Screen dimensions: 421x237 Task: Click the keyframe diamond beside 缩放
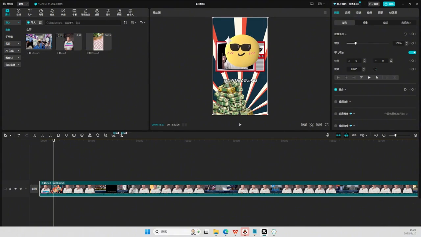coord(412,43)
